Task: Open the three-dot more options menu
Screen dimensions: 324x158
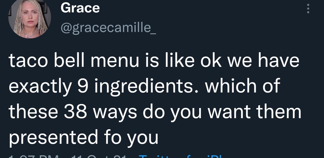Action: (308, 8)
